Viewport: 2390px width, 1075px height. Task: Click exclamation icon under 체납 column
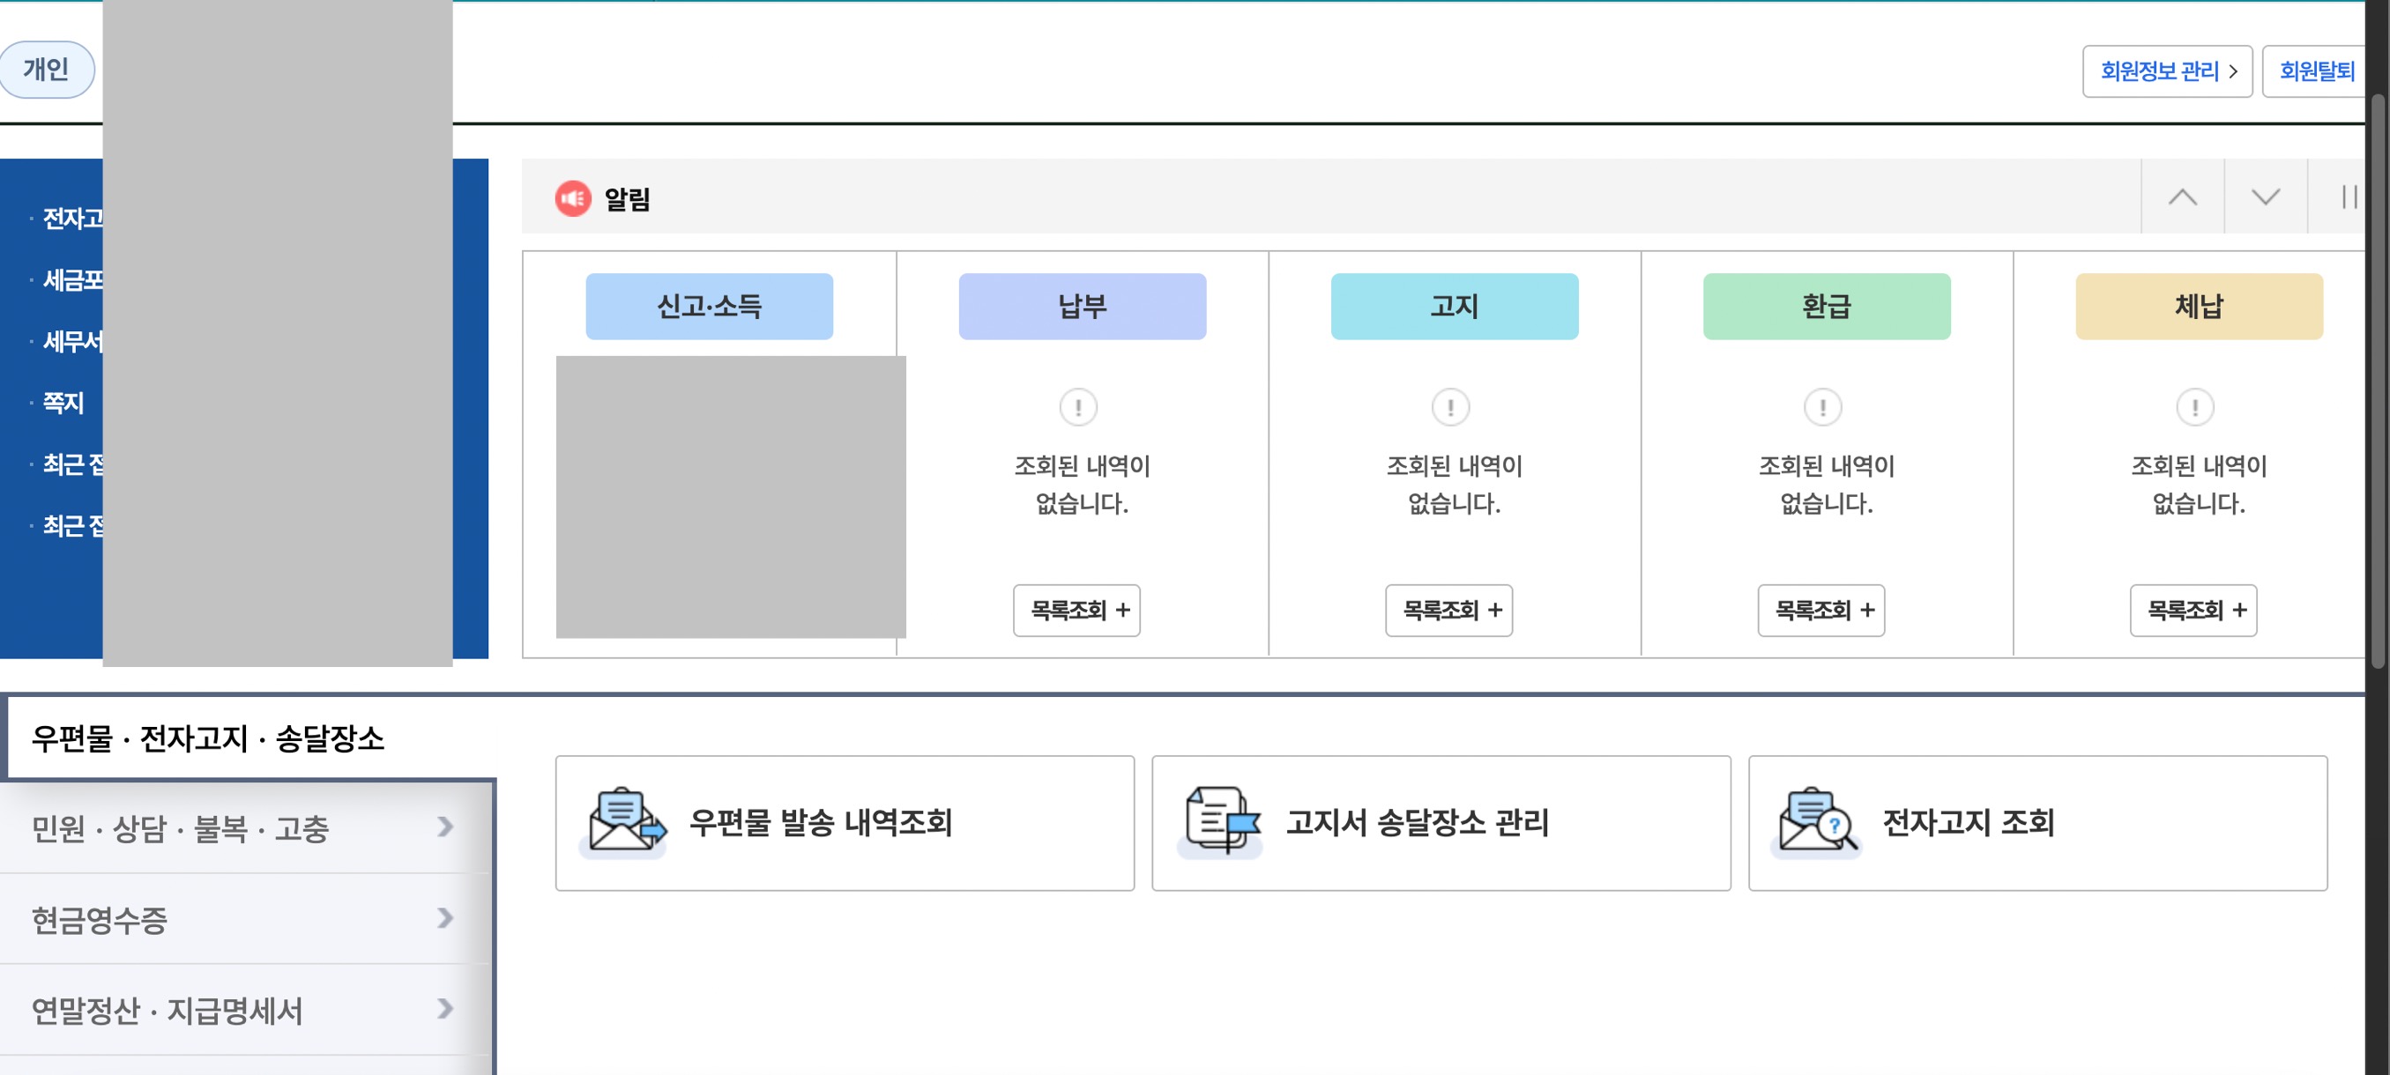2194,407
